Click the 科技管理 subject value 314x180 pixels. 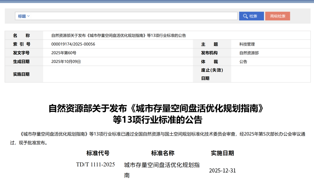(x=247, y=44)
